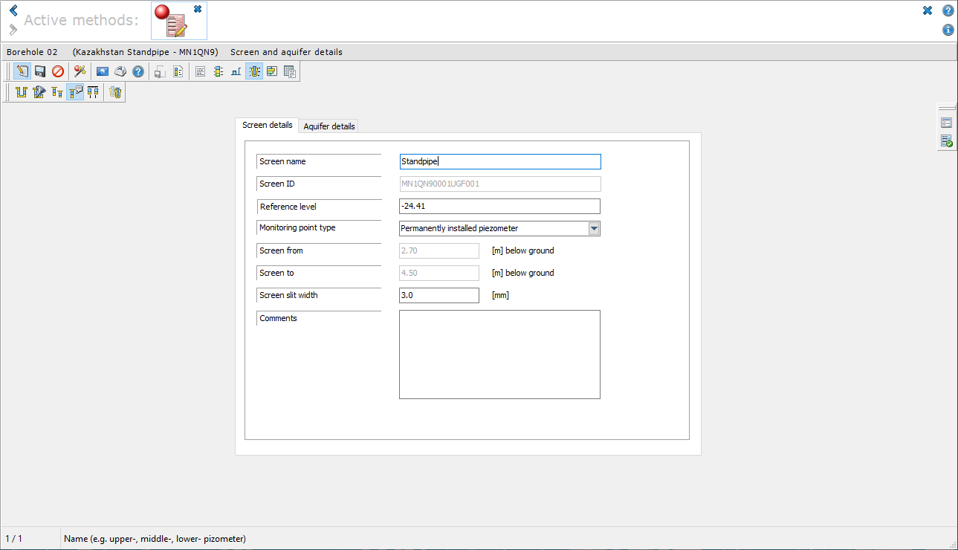Click the greyed copy documents icon

tap(160, 71)
